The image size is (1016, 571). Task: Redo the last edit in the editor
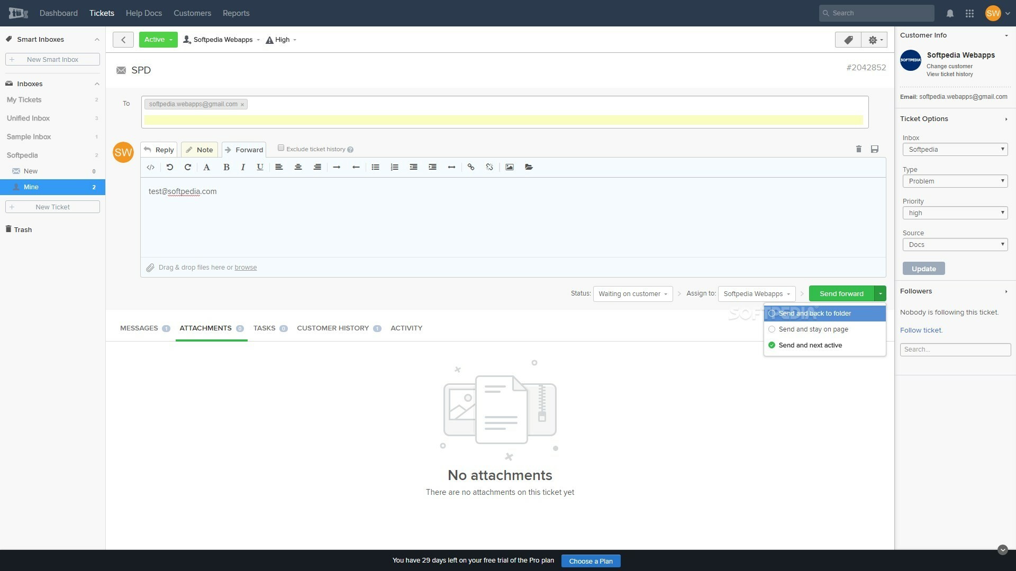click(188, 167)
